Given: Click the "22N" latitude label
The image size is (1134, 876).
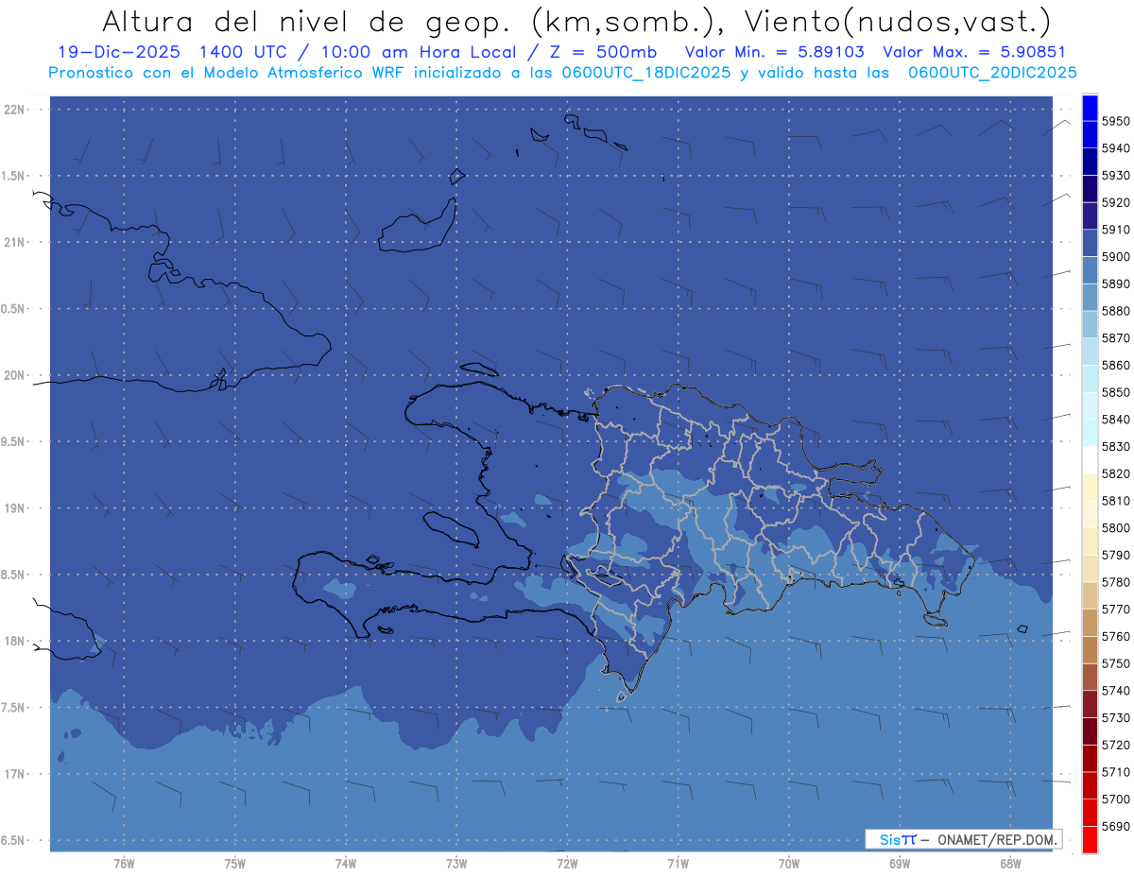Looking at the screenshot, I should (x=13, y=109).
